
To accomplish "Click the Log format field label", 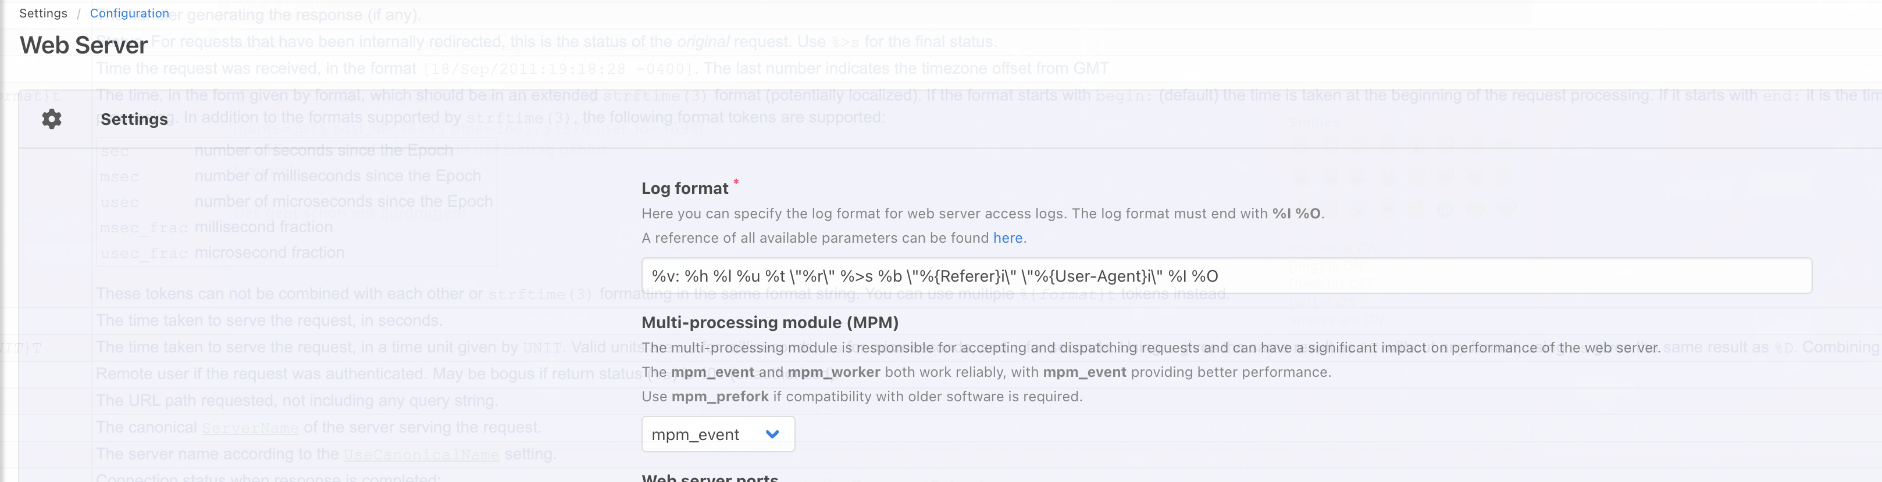I will [x=684, y=188].
